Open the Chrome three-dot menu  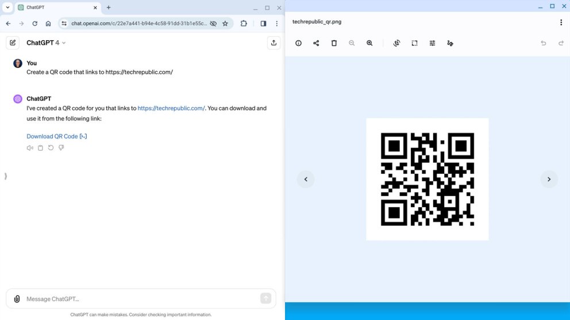coord(276,24)
